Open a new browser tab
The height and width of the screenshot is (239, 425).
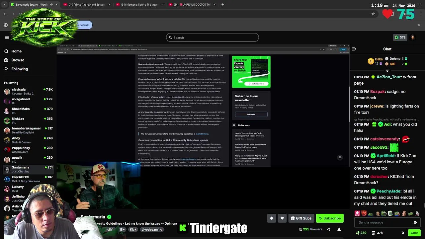[x=222, y=5]
